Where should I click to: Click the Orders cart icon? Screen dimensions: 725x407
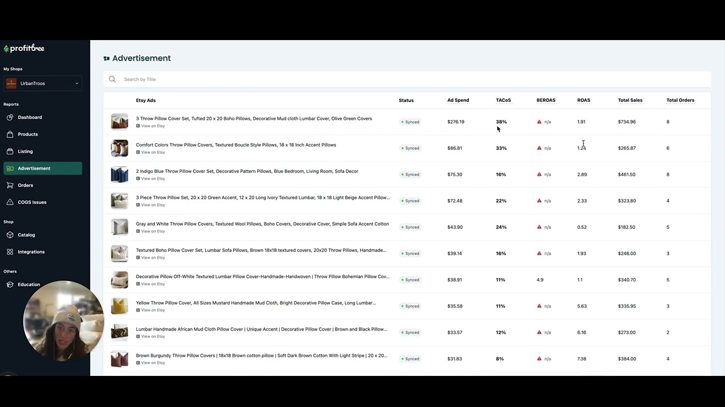pos(10,185)
